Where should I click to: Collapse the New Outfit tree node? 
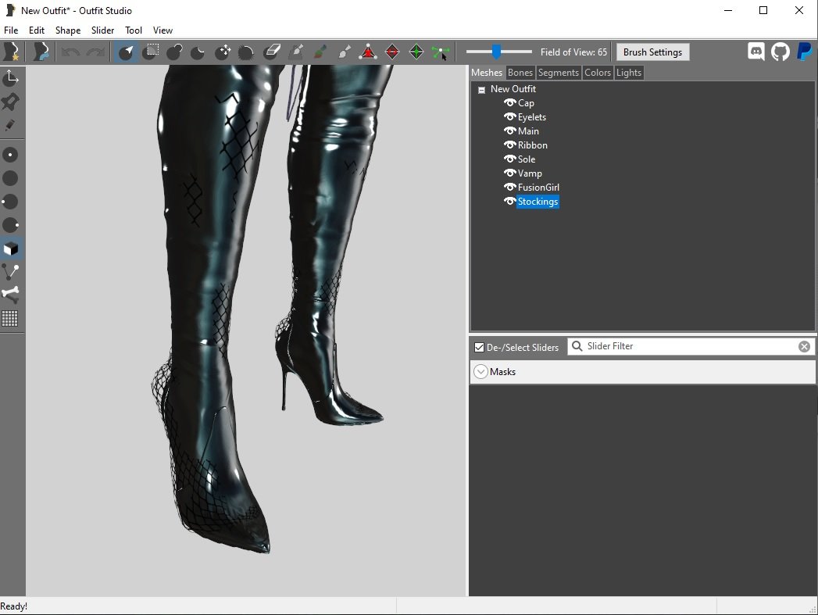coord(481,90)
